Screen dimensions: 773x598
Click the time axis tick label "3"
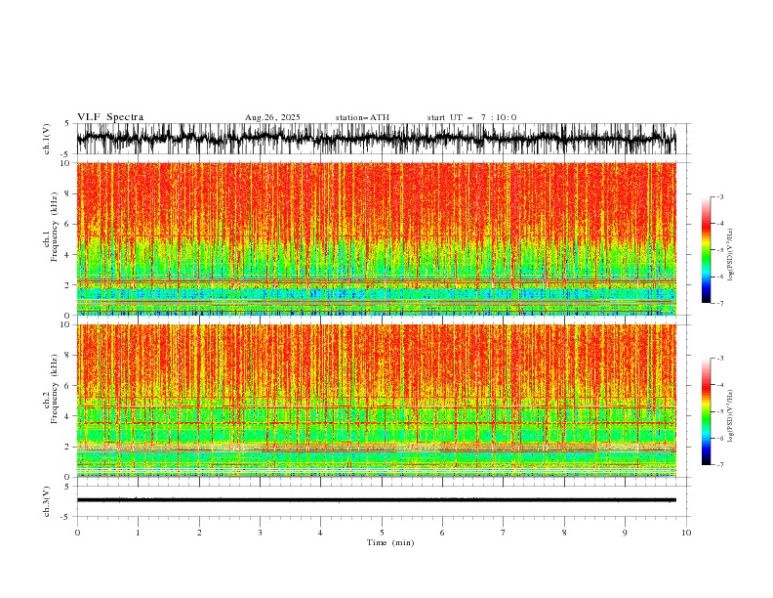coord(260,533)
